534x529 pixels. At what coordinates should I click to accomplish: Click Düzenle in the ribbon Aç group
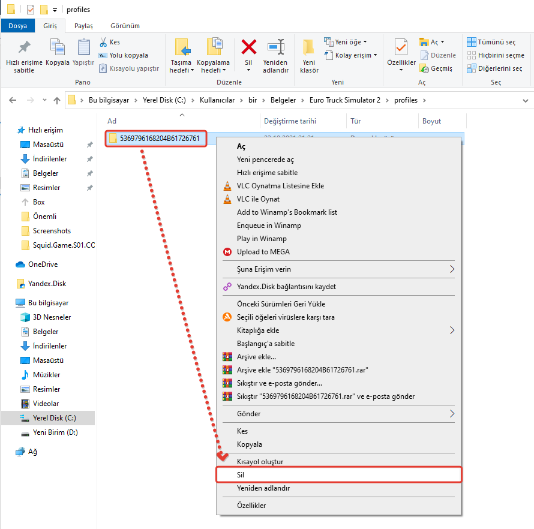[438, 55]
